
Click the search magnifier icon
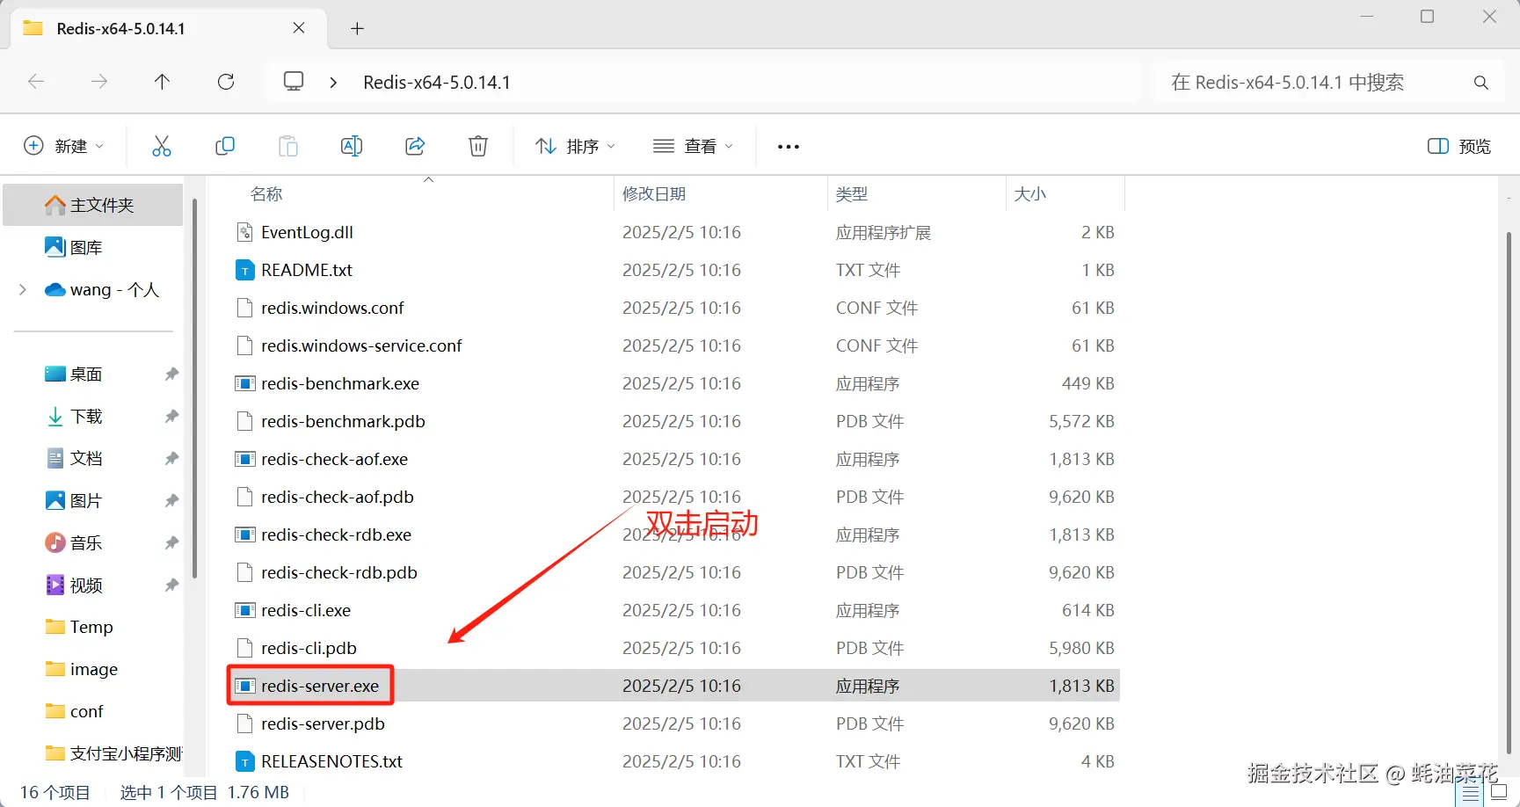pyautogui.click(x=1481, y=83)
